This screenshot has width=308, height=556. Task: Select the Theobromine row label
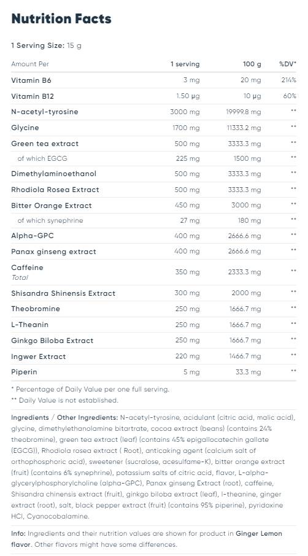[36, 309]
